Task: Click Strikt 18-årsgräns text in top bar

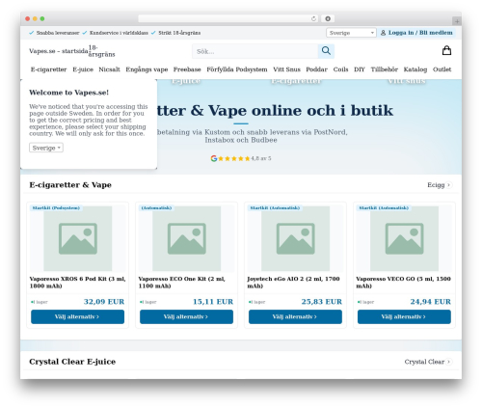Action: tap(179, 33)
